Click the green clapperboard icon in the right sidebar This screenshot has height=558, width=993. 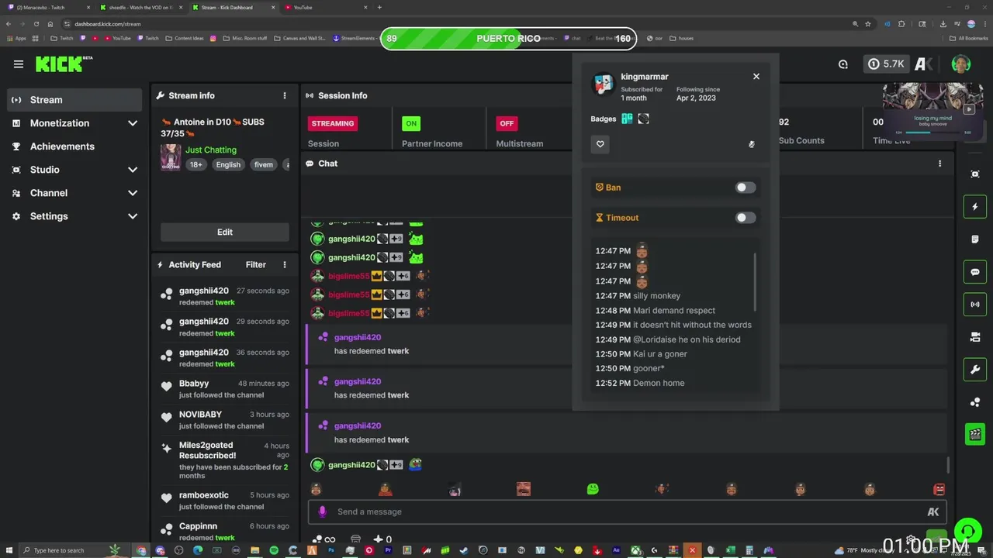(975, 434)
